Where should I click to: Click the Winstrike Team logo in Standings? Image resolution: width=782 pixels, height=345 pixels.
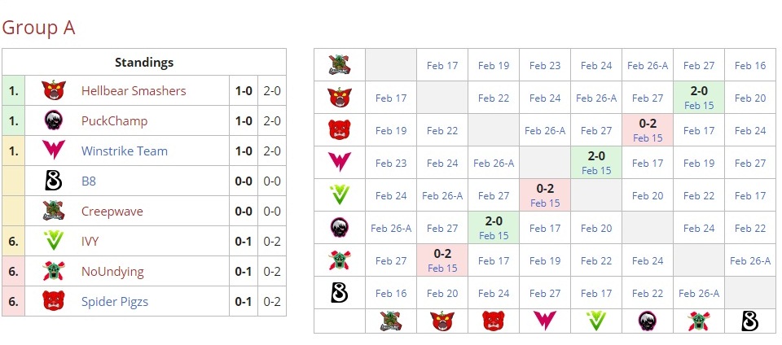54,151
